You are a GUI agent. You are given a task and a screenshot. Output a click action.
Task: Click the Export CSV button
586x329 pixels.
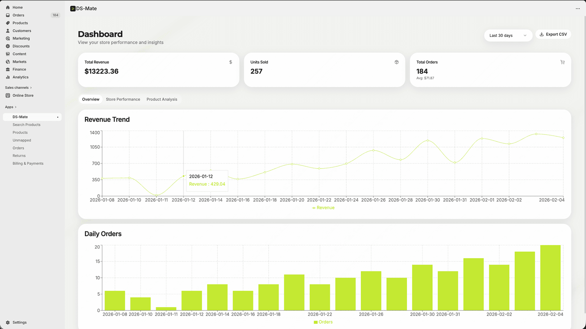553,34
